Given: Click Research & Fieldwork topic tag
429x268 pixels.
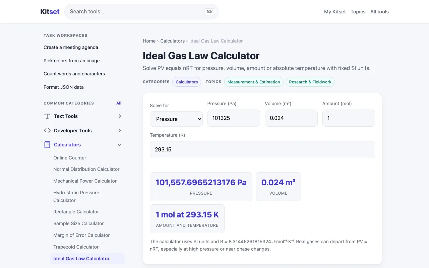Looking at the screenshot, I should click(310, 82).
